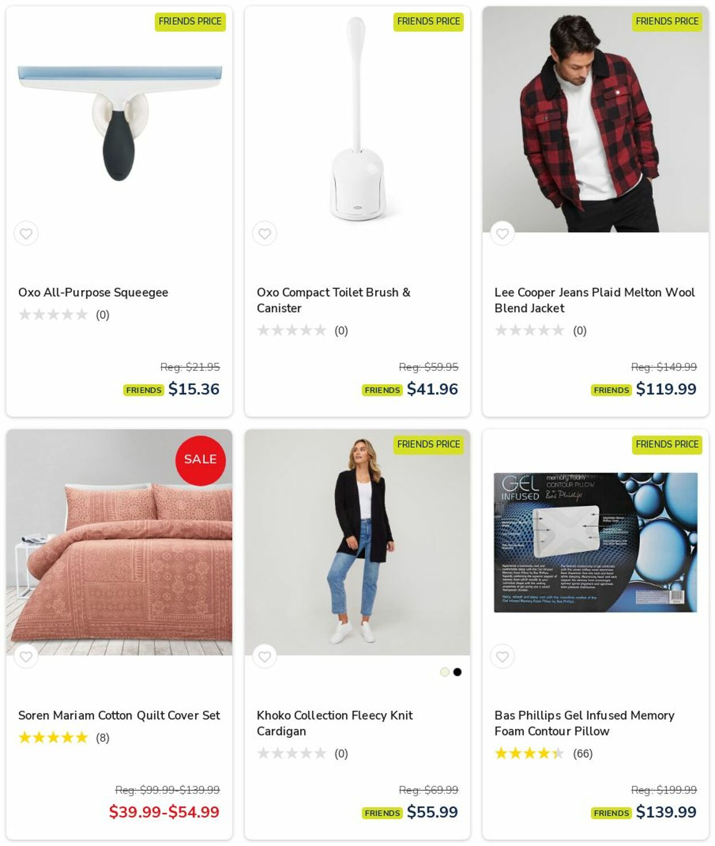Open Bas Phillips Gel Infused Pillow title
The height and width of the screenshot is (846, 715).
tap(584, 723)
